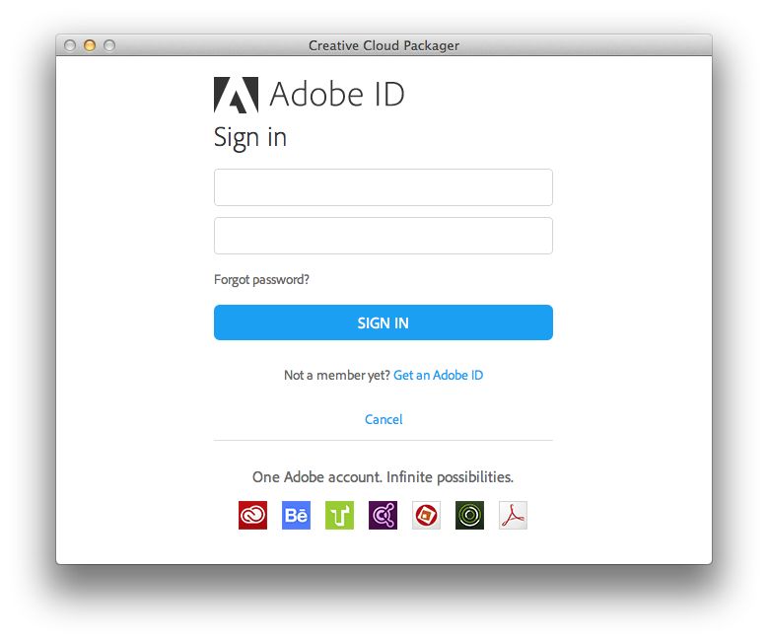Screen dimensions: 768x642
Task: Focus the first sign-in text field
Action: tap(383, 187)
